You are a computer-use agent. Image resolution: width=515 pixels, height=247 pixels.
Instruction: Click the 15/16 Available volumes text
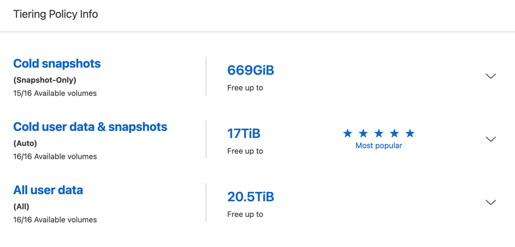(x=55, y=93)
